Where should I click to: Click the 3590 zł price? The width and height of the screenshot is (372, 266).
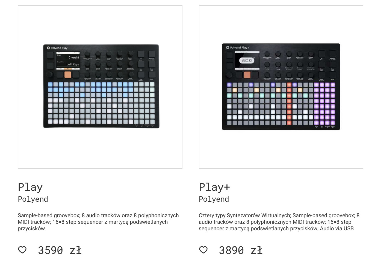click(60, 250)
